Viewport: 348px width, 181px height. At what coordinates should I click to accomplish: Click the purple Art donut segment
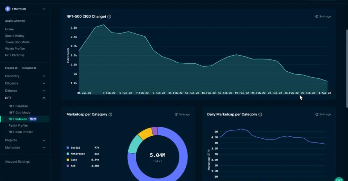coord(155,131)
